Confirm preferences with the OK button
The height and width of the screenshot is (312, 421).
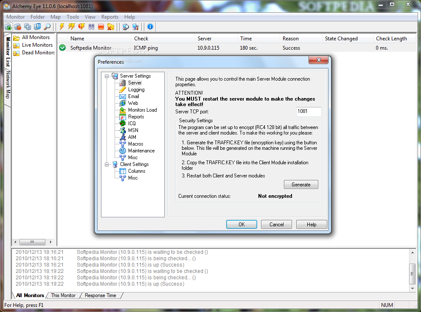[x=241, y=225]
